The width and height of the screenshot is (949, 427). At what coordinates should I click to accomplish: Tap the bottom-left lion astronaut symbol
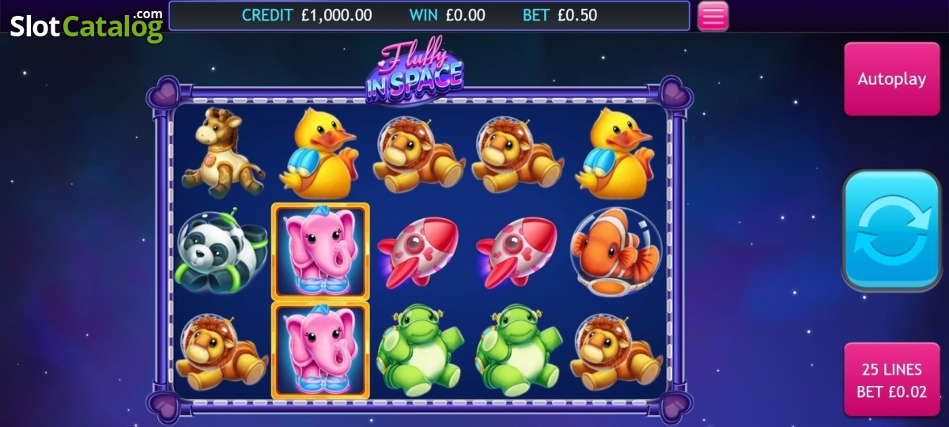pyautogui.click(x=222, y=350)
